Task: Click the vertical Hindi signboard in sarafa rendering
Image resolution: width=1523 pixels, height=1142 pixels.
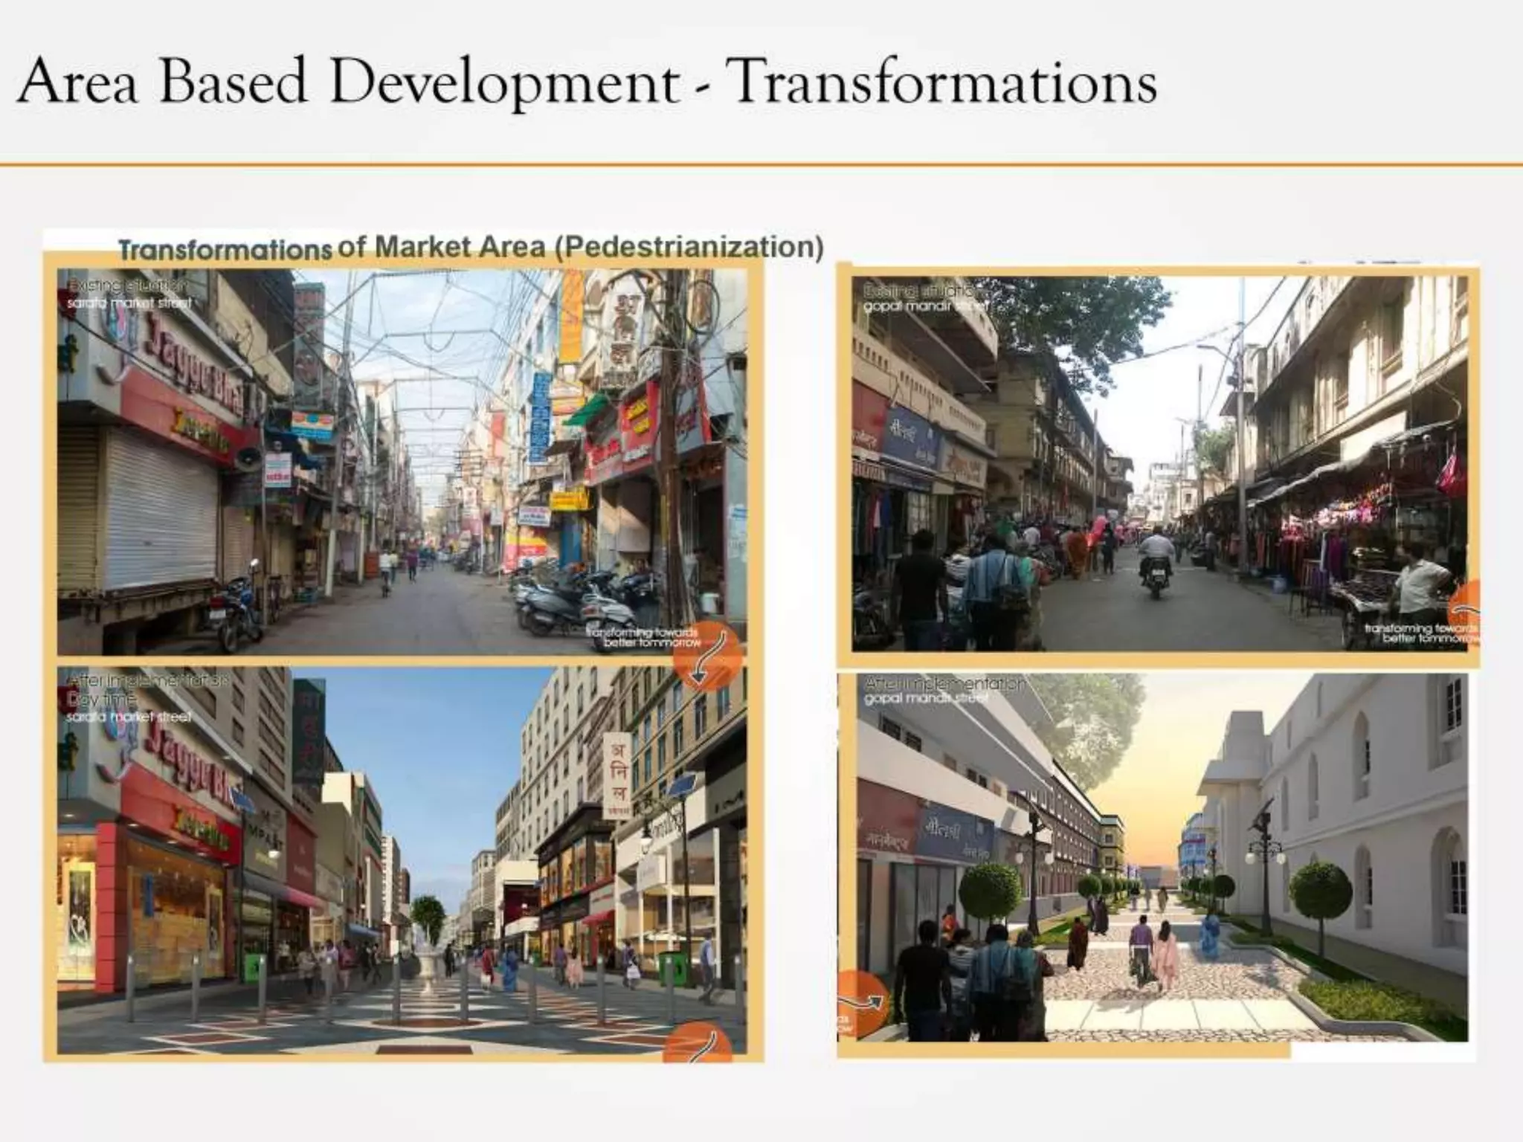Action: tap(616, 775)
